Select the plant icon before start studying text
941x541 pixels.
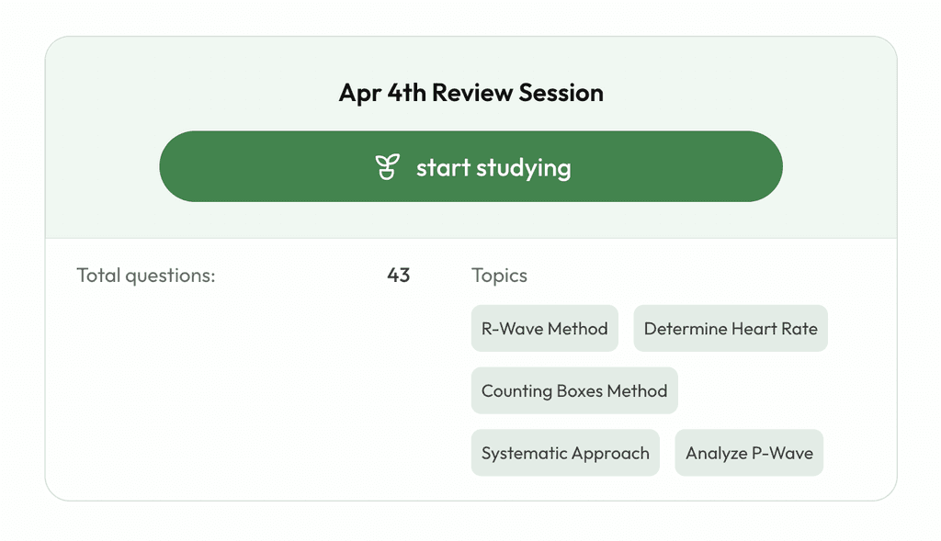point(386,166)
